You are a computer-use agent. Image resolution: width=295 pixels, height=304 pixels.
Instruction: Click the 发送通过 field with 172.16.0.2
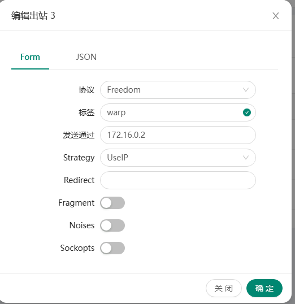[178, 135]
